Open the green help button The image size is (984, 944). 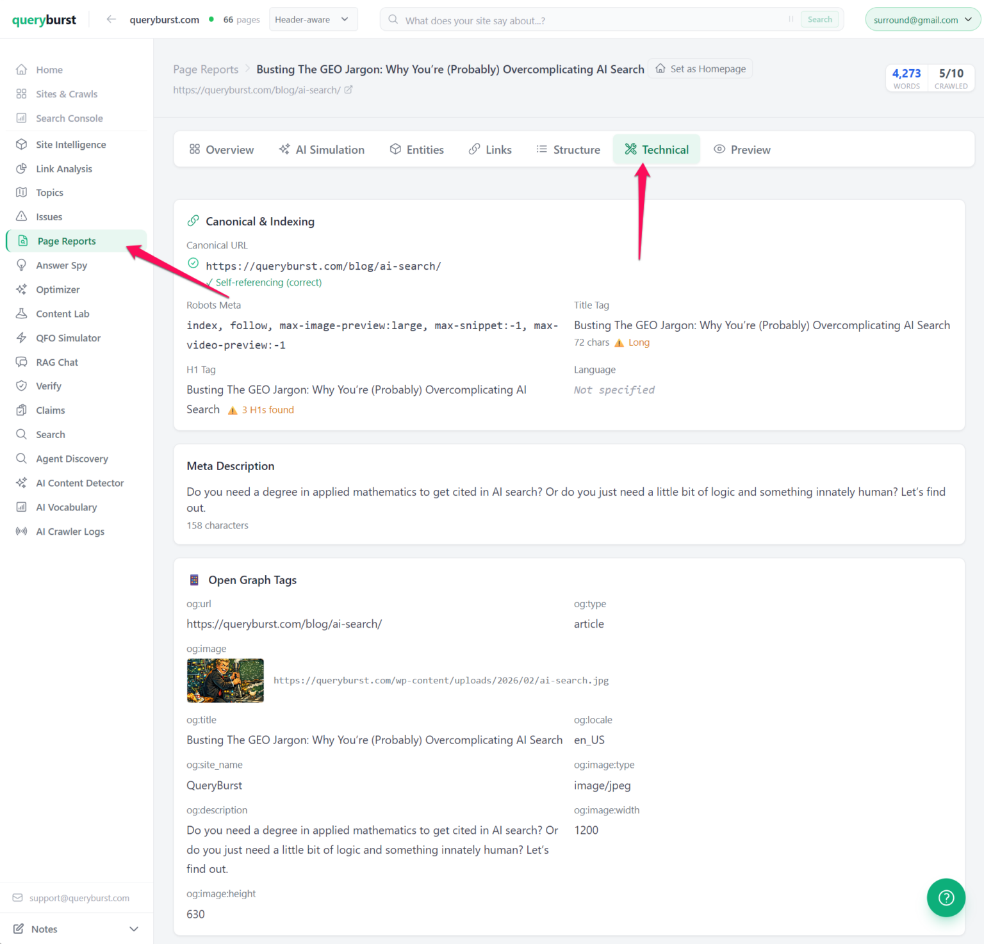tap(946, 898)
